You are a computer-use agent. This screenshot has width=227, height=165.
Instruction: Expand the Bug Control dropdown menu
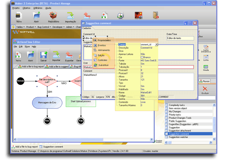pos(44,27)
